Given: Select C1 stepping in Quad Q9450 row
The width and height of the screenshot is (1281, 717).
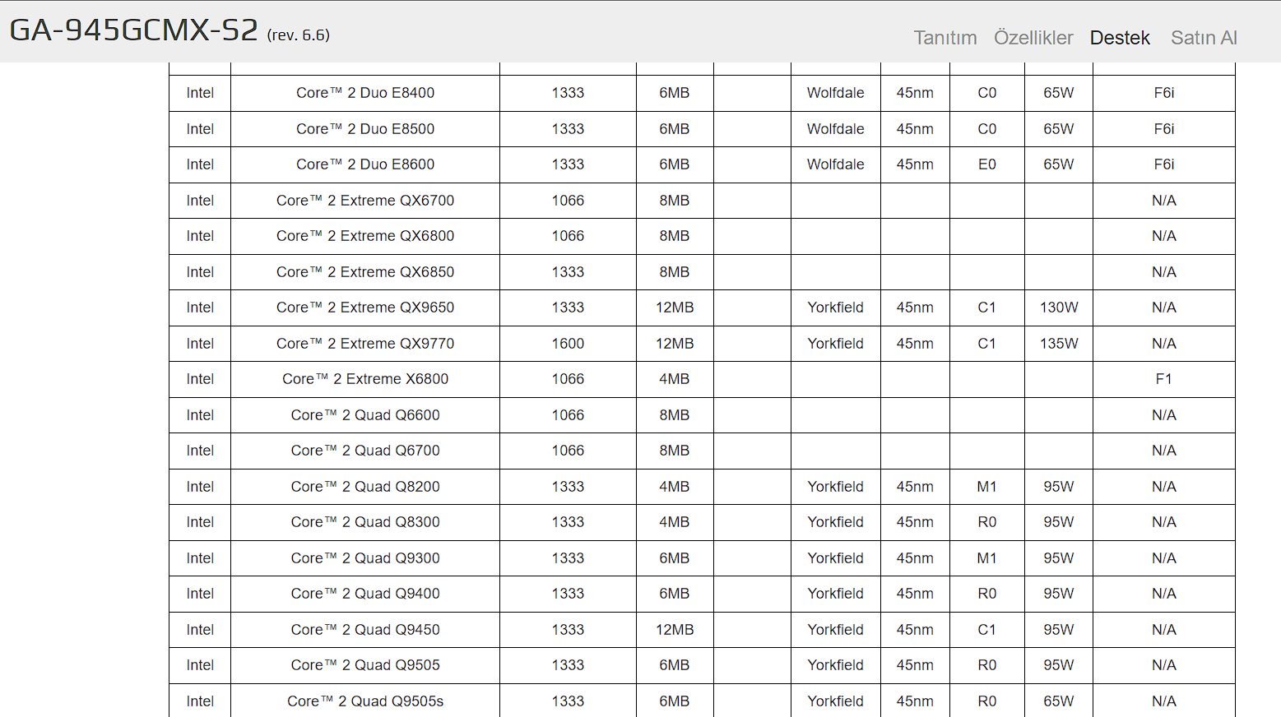Looking at the screenshot, I should tap(987, 630).
